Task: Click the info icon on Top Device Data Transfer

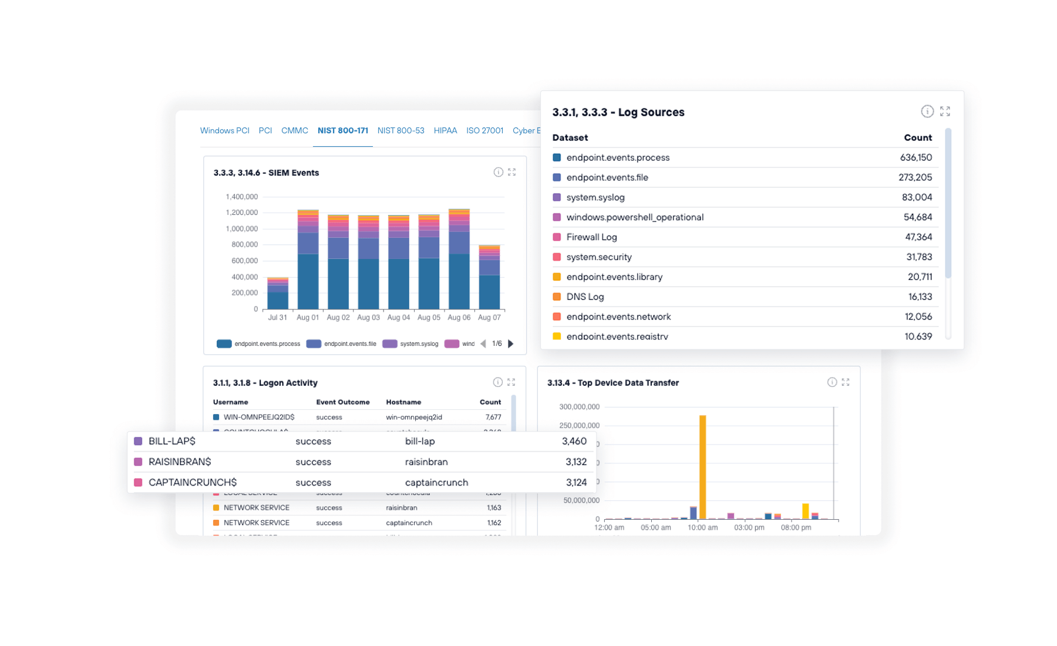Action: [832, 382]
